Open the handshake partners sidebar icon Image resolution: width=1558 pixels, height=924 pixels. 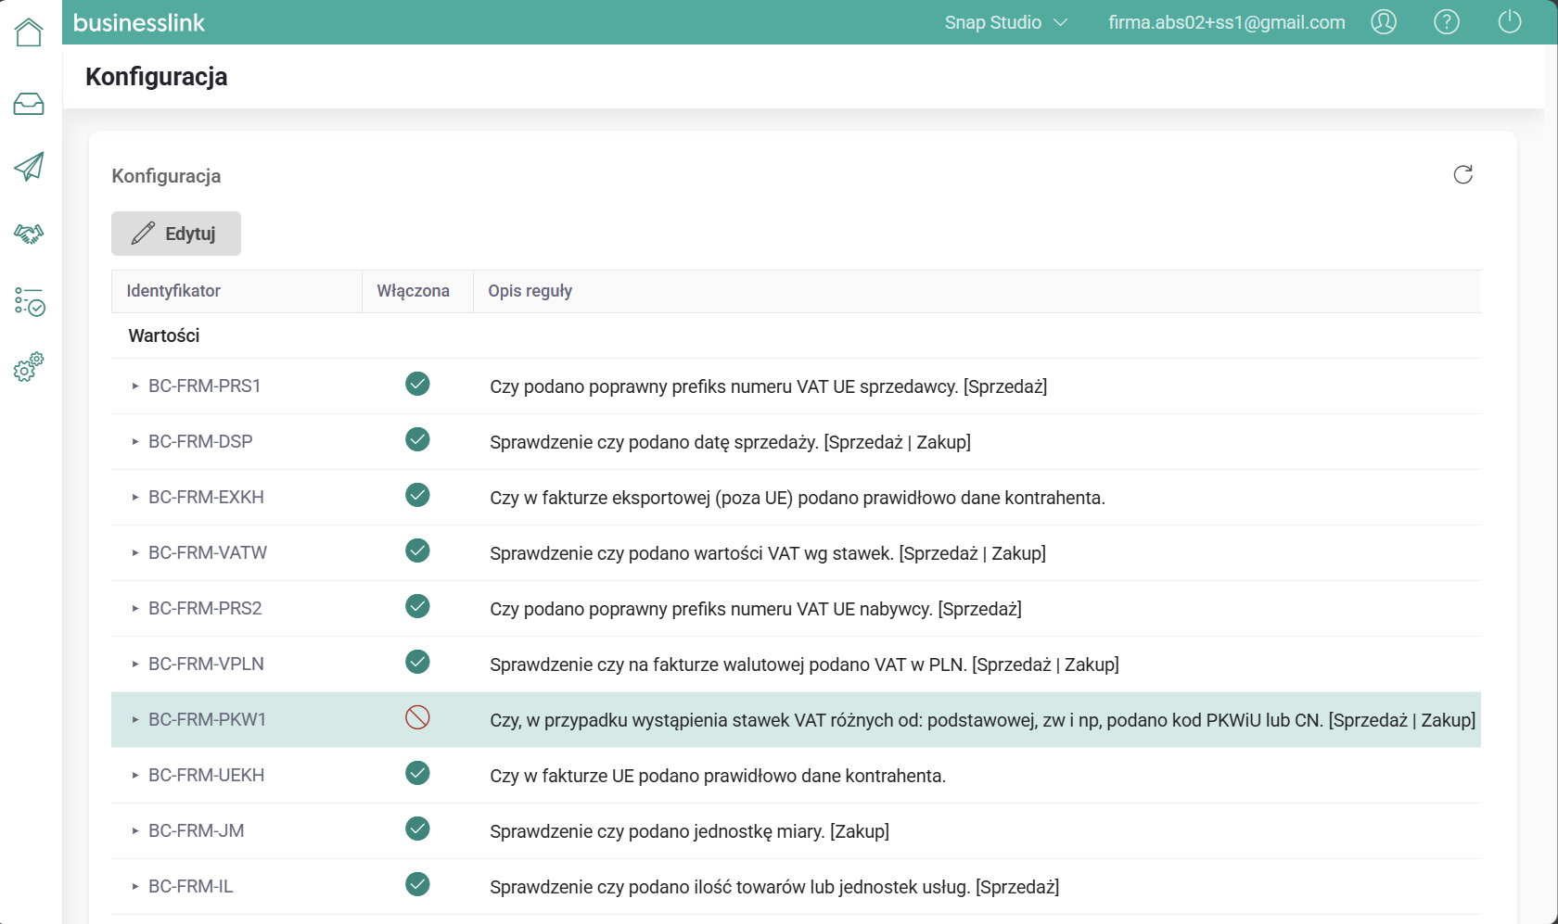click(x=29, y=234)
